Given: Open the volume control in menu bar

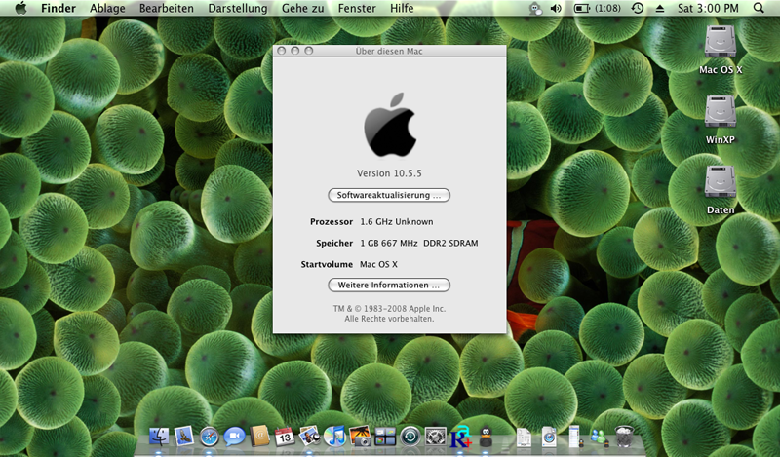Looking at the screenshot, I should coord(556,8).
